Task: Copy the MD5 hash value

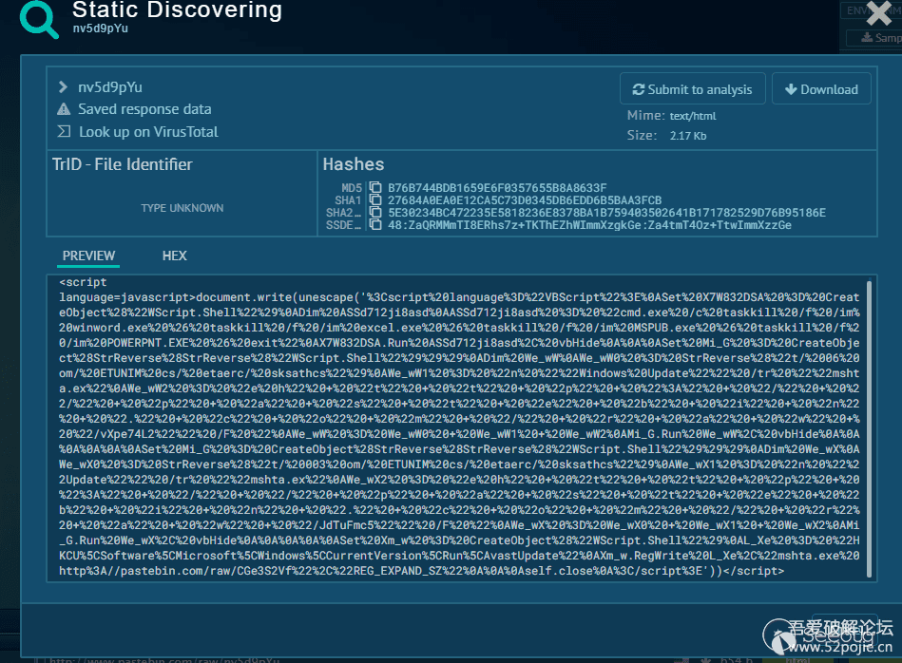Action: coord(375,188)
